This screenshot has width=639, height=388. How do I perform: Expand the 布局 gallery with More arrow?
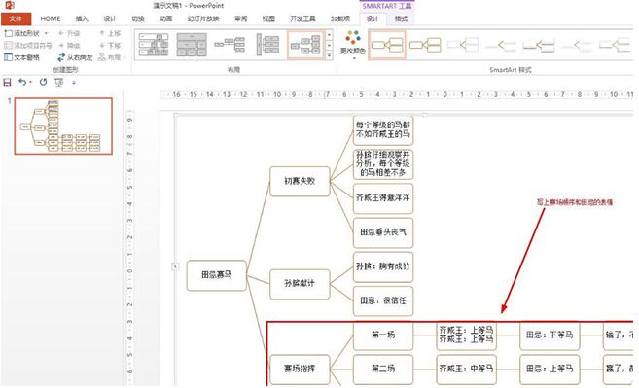330,55
